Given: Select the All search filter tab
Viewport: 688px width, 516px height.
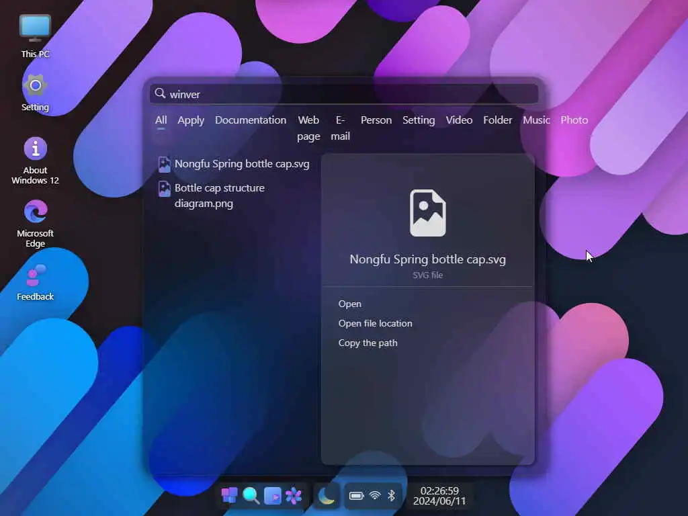Looking at the screenshot, I should pyautogui.click(x=161, y=120).
